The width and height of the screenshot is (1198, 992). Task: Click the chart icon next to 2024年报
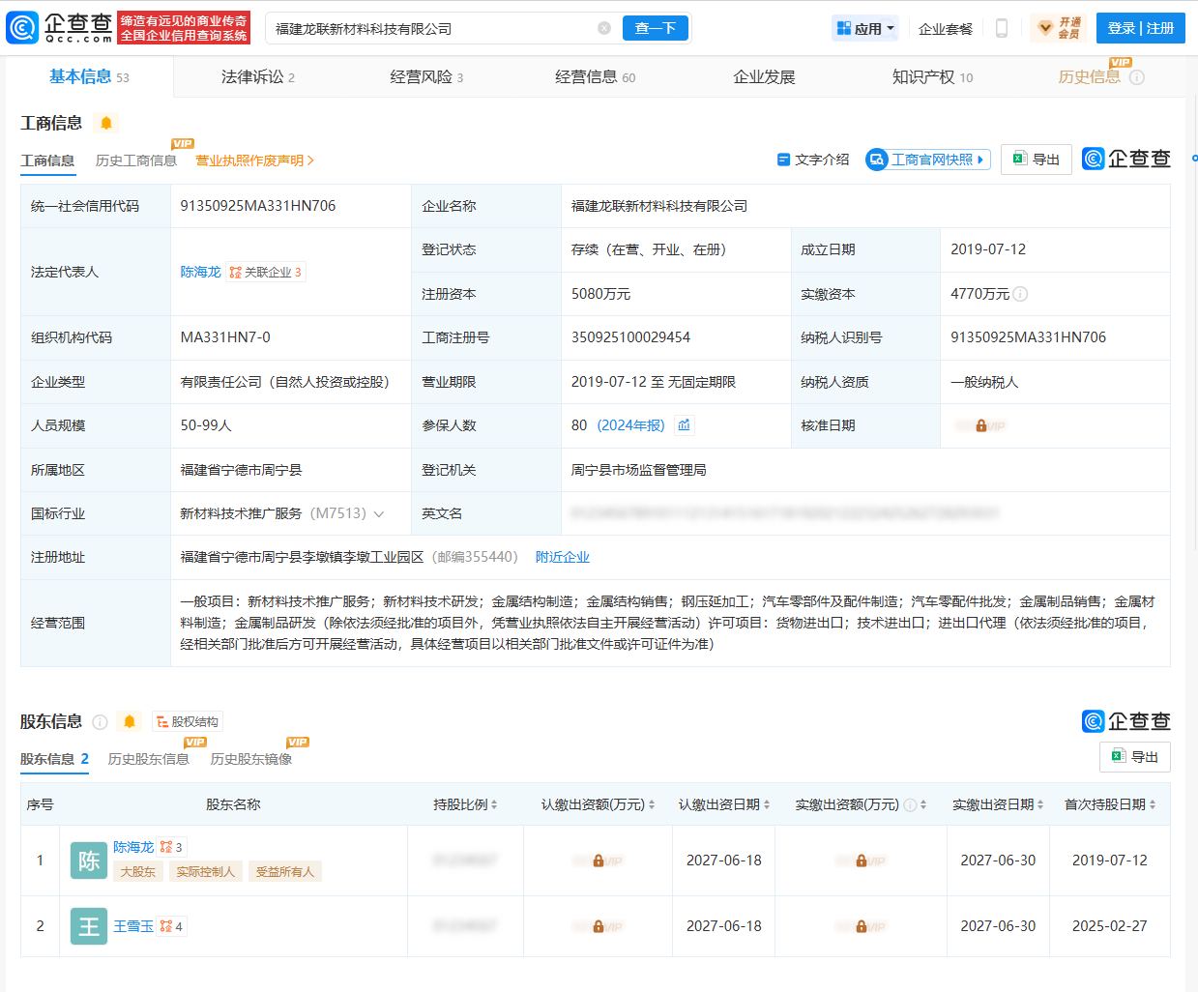[685, 425]
